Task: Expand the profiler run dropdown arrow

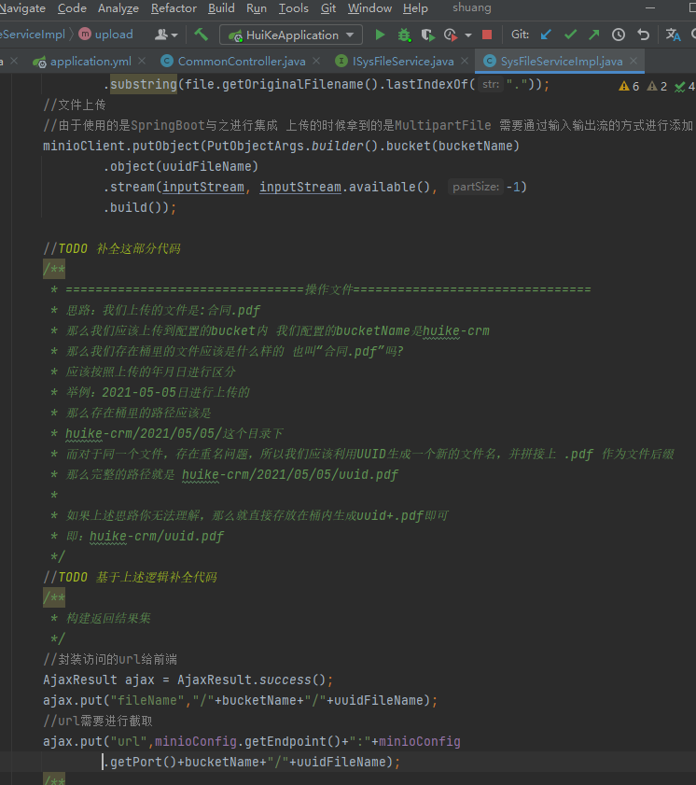Action: pyautogui.click(x=467, y=35)
